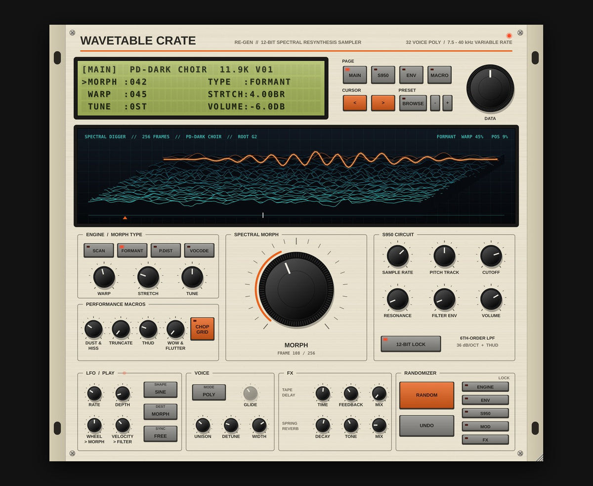Click the tape delay MIX knob
593x486 pixels.
click(379, 394)
